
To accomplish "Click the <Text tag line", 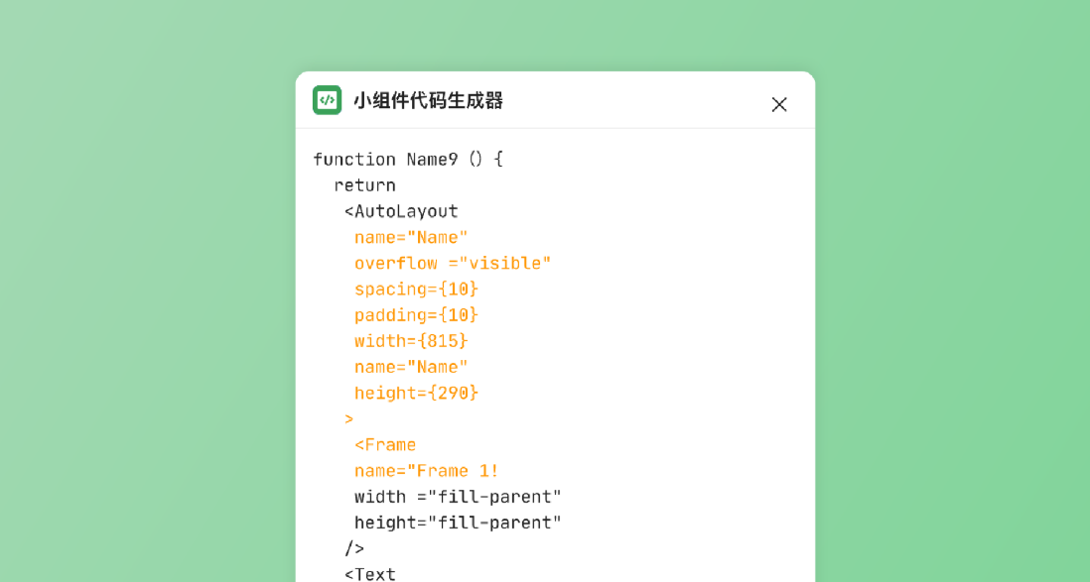I will point(370,574).
